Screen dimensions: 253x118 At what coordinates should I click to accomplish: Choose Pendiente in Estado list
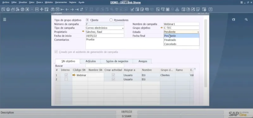181,36
